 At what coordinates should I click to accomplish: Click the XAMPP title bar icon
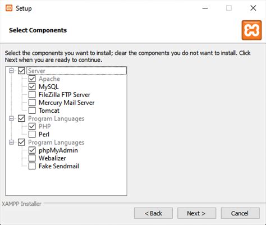coord(9,8)
